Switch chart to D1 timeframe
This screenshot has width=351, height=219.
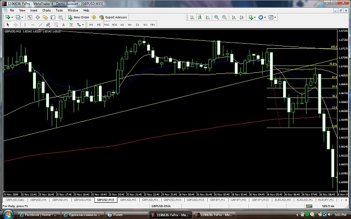click(x=138, y=25)
